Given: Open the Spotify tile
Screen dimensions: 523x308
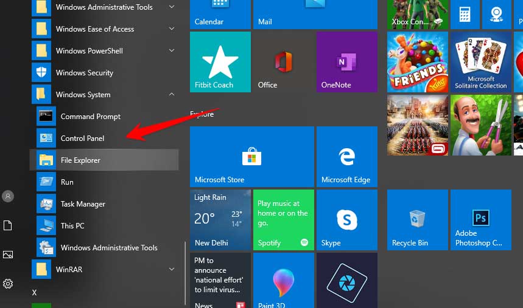Looking at the screenshot, I should click(284, 220).
